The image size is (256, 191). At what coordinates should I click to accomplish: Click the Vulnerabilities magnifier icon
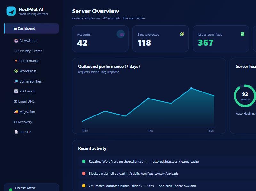coord(16,81)
